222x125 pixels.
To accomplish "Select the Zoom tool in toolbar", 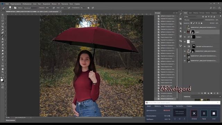I will pyautogui.click(x=2, y=72).
